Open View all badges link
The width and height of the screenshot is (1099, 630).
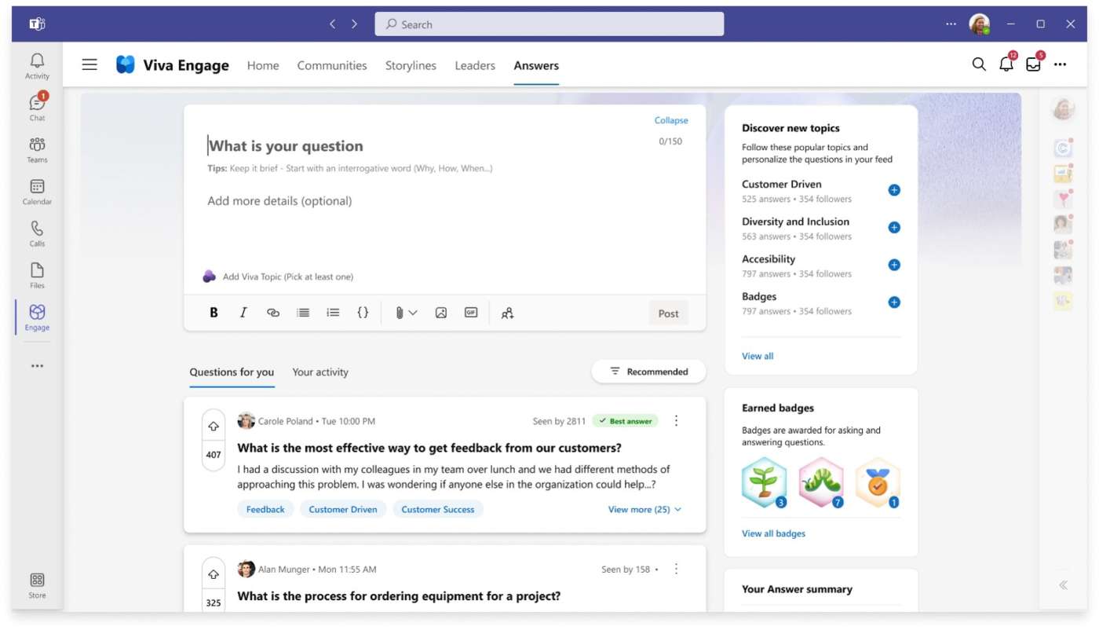click(773, 533)
